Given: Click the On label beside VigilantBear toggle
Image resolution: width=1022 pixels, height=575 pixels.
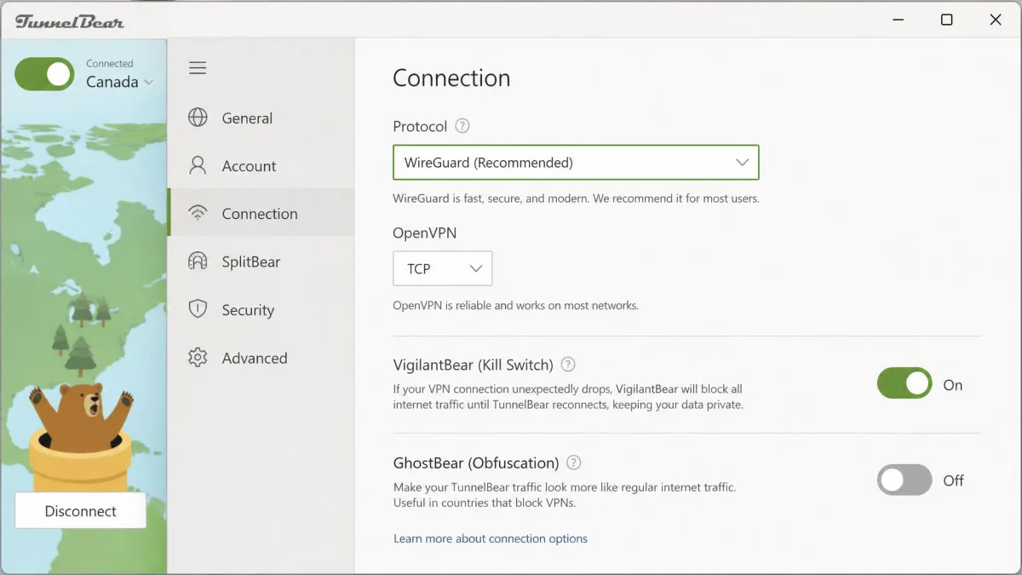Looking at the screenshot, I should [x=953, y=385].
